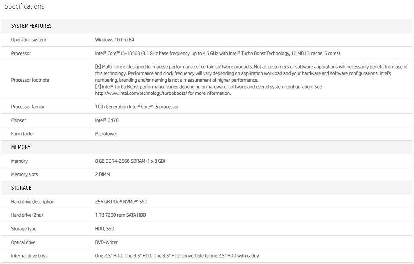Screen dimensions: 414x264
Task: Select the Storage type row label
Action: 24,229
